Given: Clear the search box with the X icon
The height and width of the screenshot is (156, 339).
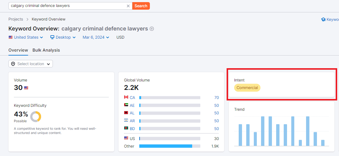Looking at the screenshot, I should tap(128, 6).
